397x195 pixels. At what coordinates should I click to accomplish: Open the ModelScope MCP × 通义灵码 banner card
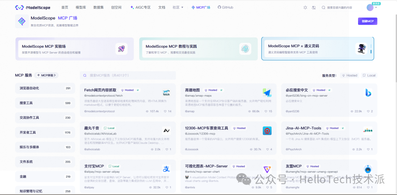[x=318, y=49]
